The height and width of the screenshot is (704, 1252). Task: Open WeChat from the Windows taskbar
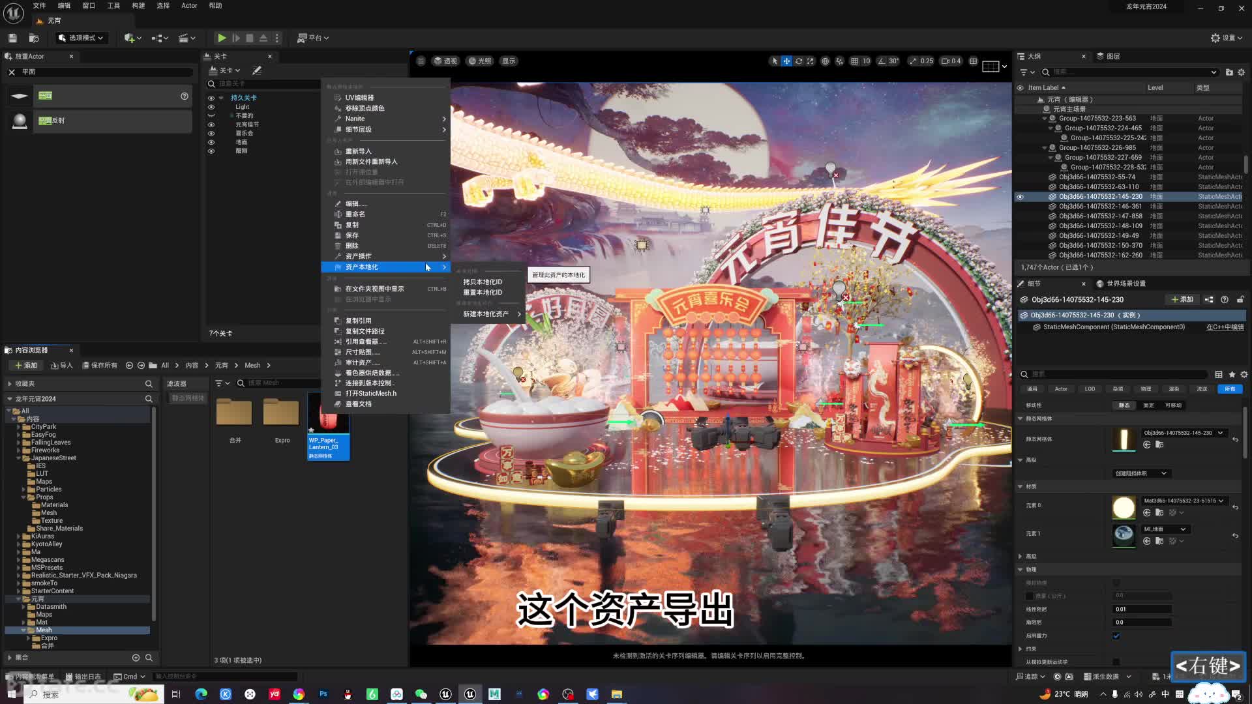pos(421,694)
